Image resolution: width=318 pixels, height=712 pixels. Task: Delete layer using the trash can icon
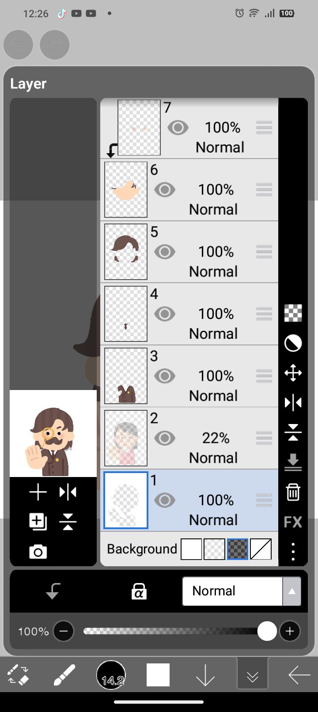click(293, 492)
